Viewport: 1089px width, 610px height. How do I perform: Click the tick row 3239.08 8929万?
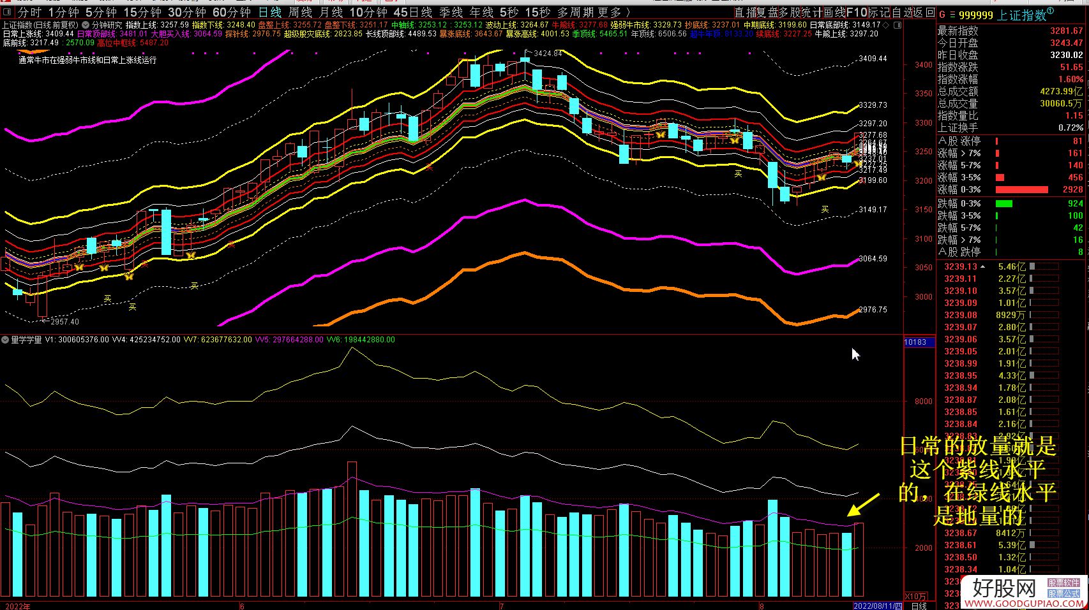(1000, 315)
